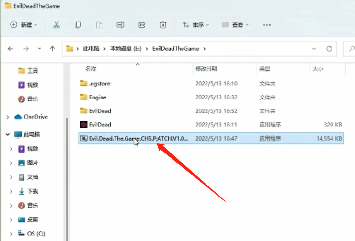Expand the 桌面 tree node
This screenshot has width=355, height=241.
(11, 220)
